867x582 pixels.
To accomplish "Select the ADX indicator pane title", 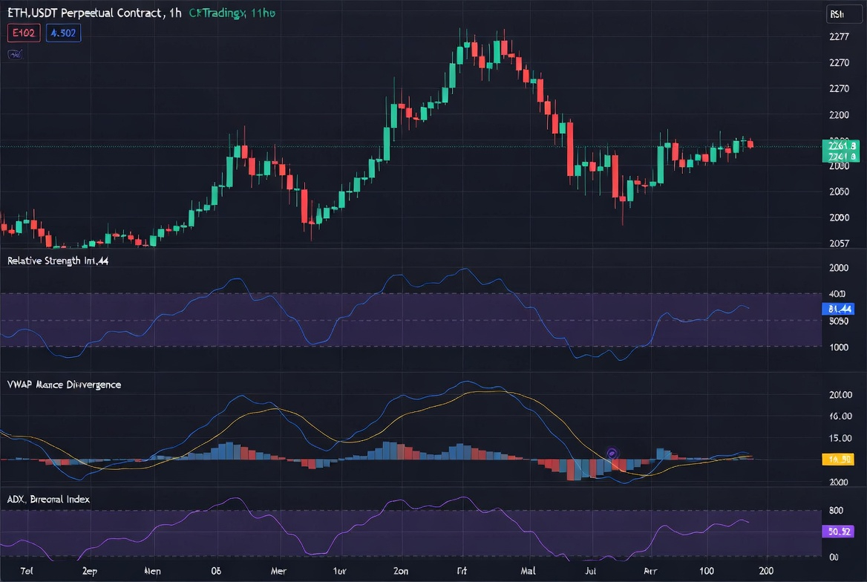I will point(48,499).
